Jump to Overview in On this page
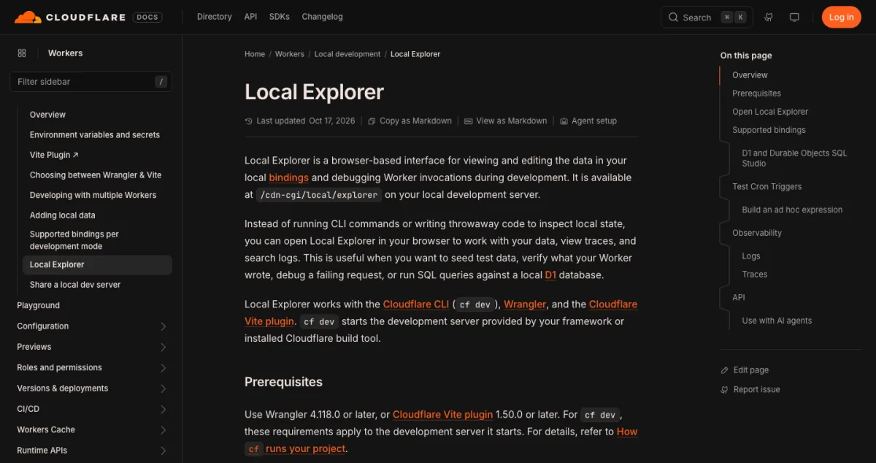The image size is (876, 463). [x=750, y=75]
